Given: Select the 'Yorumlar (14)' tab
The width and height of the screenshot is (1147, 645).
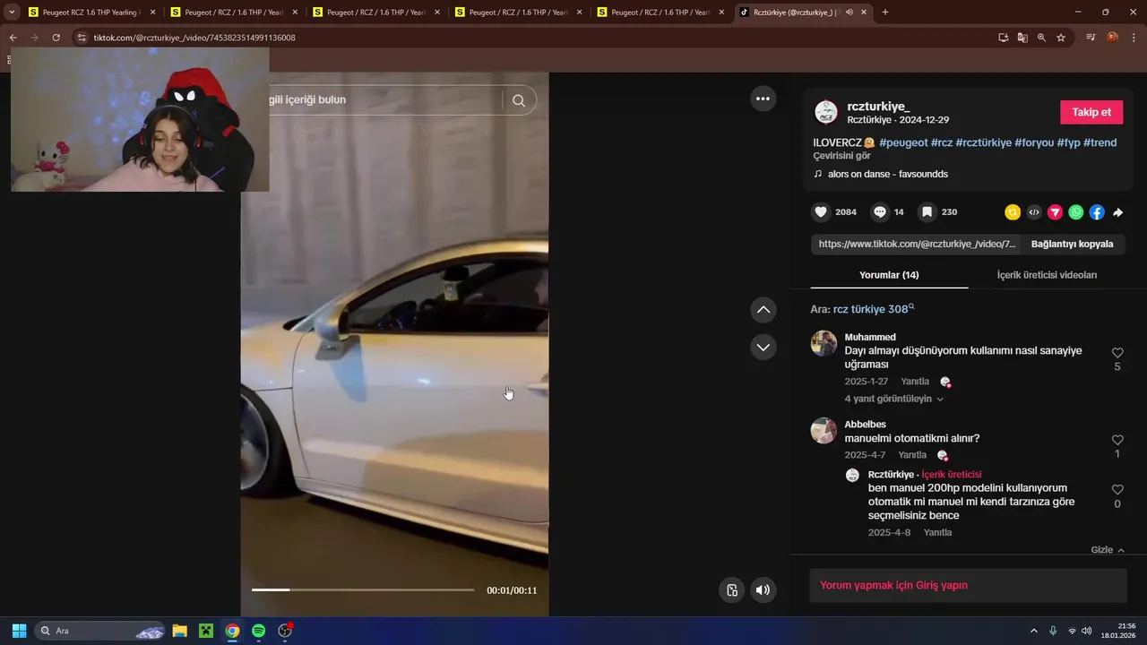Looking at the screenshot, I should click(889, 275).
